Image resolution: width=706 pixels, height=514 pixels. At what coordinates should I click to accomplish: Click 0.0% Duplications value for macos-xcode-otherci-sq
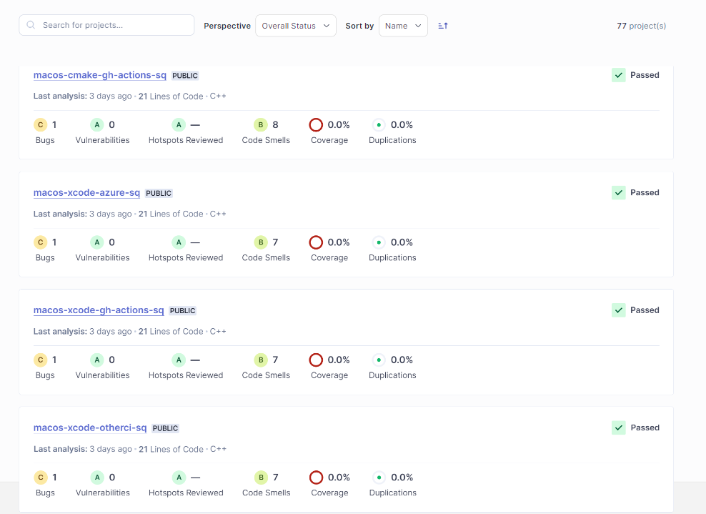[402, 478]
